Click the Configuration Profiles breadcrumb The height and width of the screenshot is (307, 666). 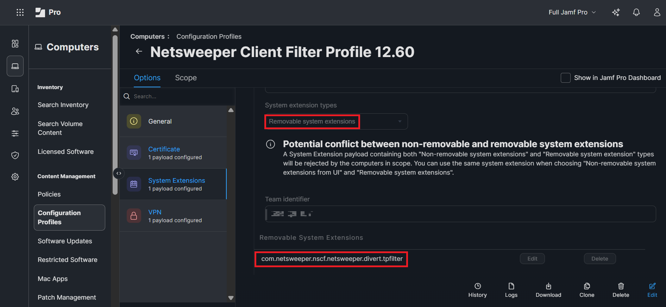(209, 37)
